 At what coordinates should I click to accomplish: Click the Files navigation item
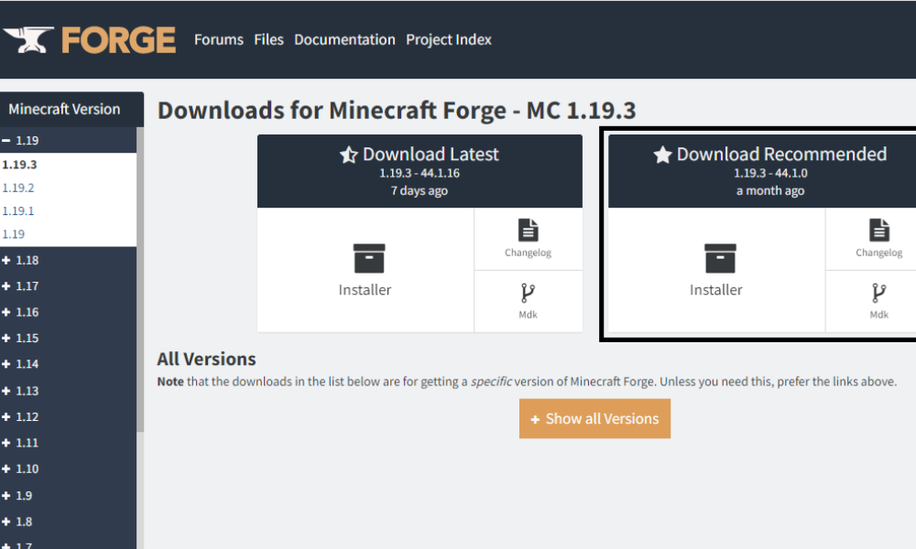point(268,39)
